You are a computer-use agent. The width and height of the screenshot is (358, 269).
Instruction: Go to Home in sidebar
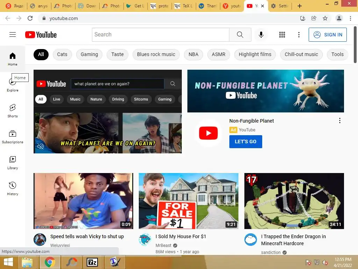pyautogui.click(x=13, y=59)
